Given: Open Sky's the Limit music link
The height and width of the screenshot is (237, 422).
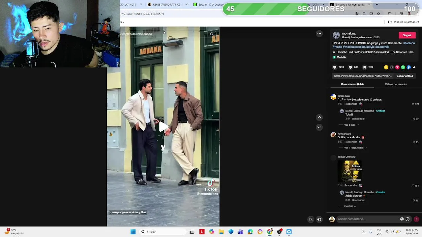Looking at the screenshot, I should (x=375, y=52).
